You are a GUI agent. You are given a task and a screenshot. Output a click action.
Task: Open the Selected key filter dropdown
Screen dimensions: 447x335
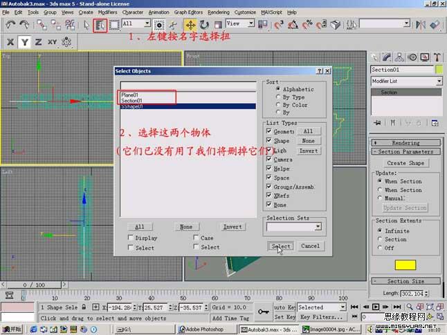pyautogui.click(x=343, y=307)
